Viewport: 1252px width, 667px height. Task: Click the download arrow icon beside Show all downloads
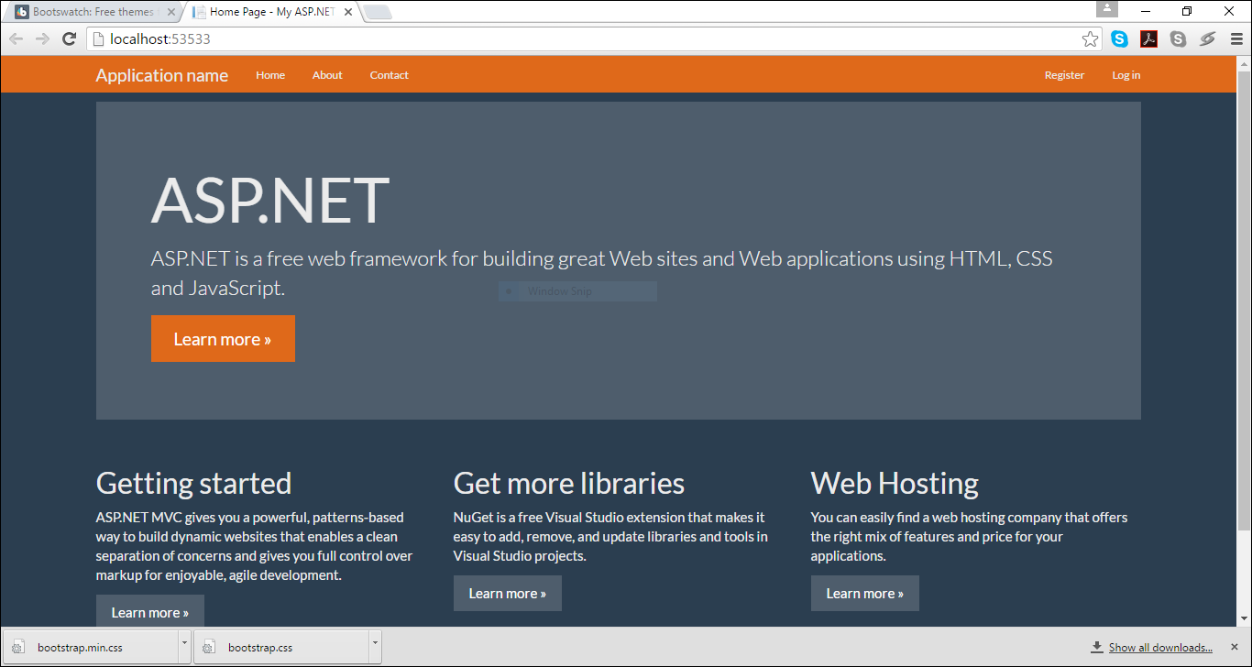click(1097, 647)
